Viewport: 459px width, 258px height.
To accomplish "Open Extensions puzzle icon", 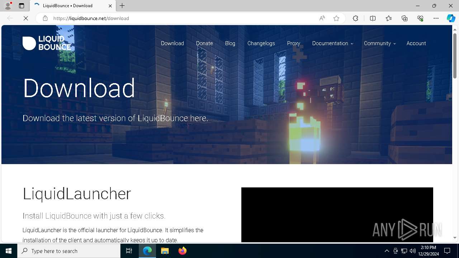I will [355, 18].
